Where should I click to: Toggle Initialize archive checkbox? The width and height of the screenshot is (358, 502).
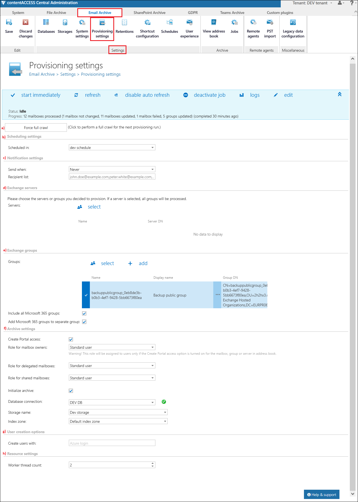[71, 391]
